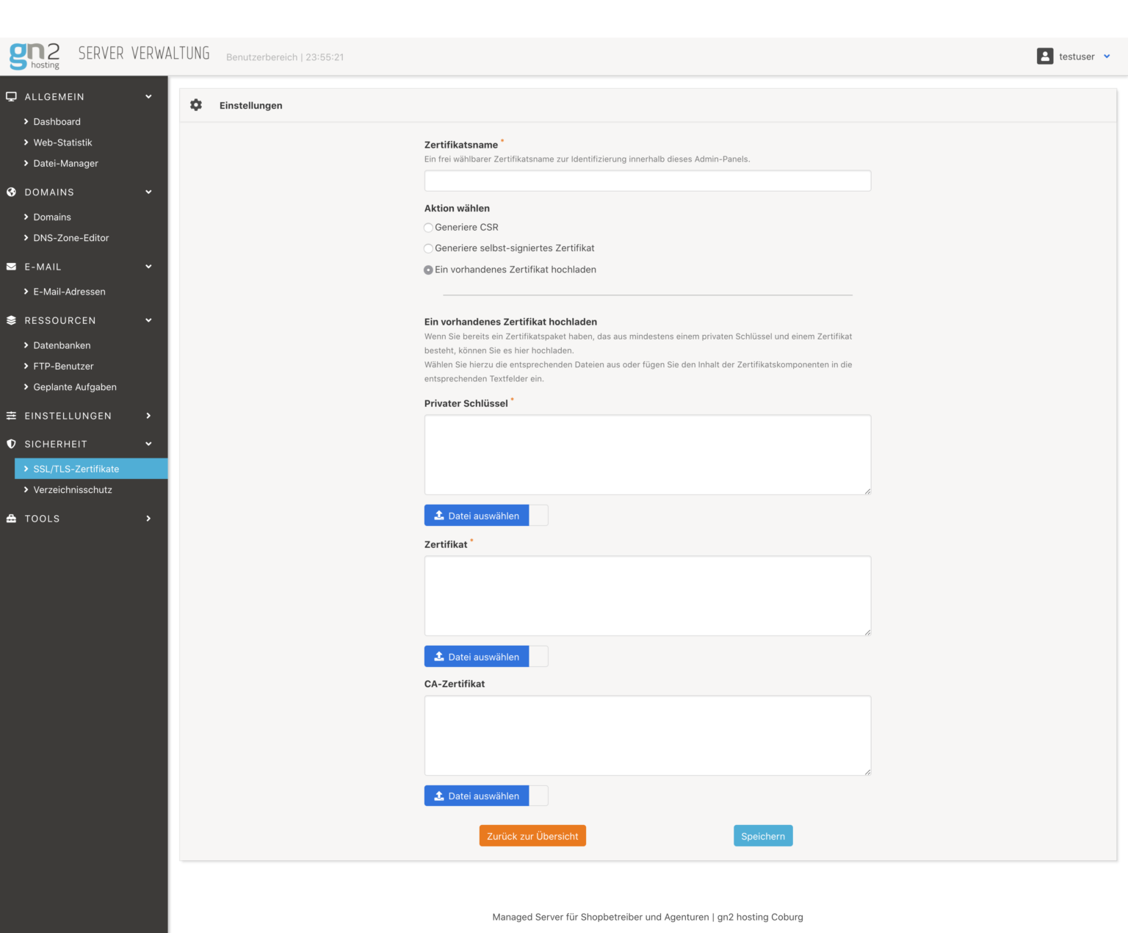Viewport: 1128px width, 933px height.
Task: Click the E-Mail envelope icon
Action: click(x=11, y=267)
